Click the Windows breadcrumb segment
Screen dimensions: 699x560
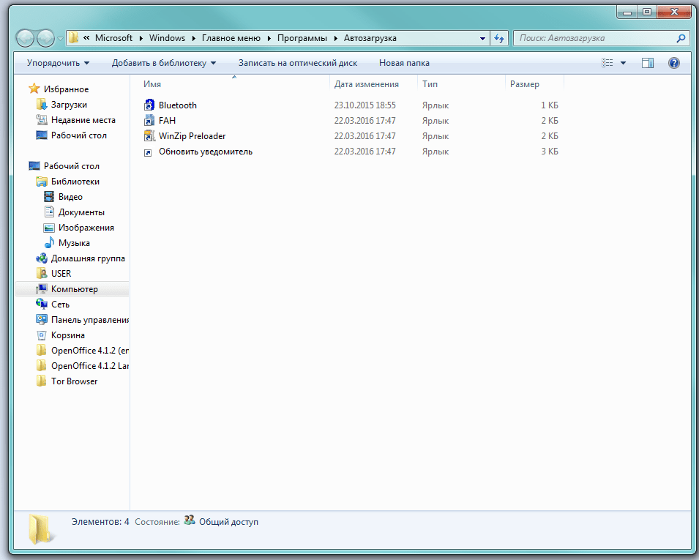(x=167, y=38)
